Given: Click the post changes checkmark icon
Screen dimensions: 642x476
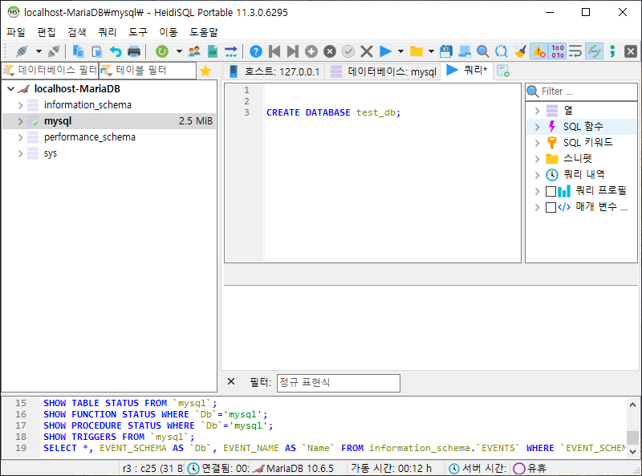Looking at the screenshot, I should coord(348,51).
